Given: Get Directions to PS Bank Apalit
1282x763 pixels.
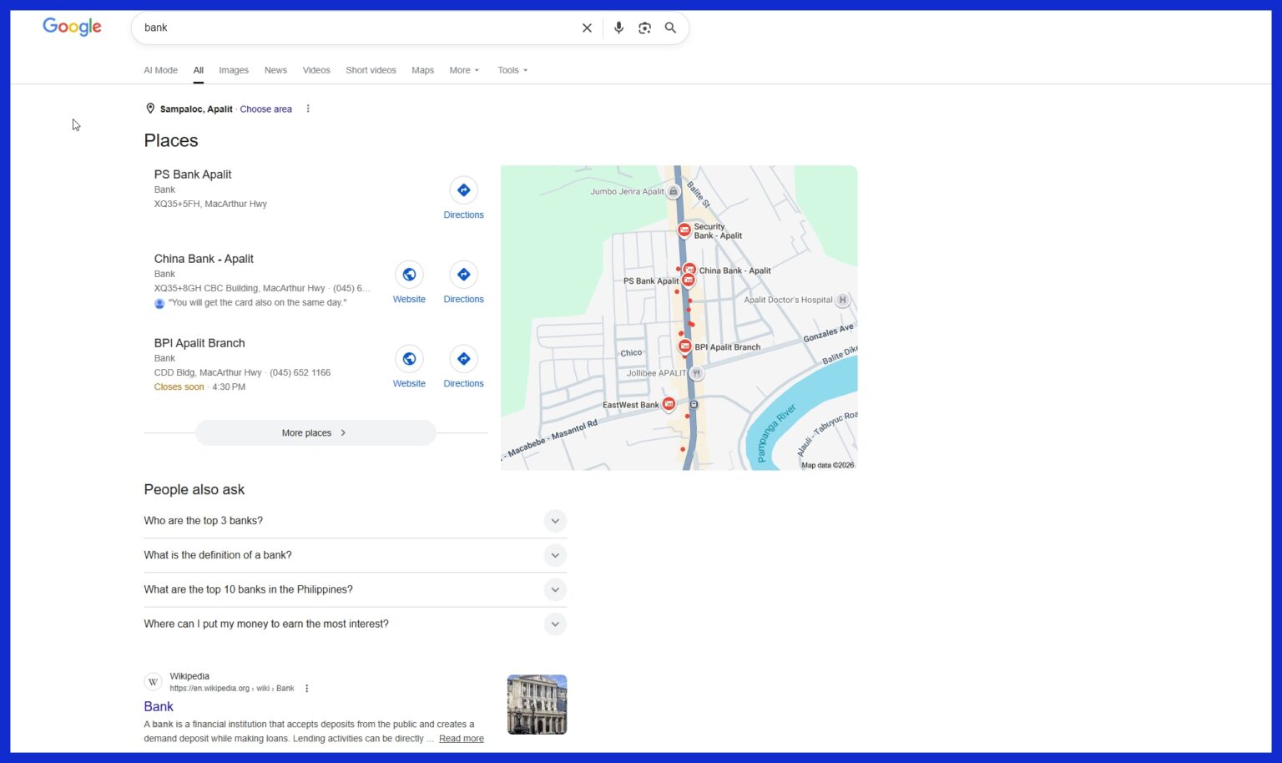Looking at the screenshot, I should tap(463, 190).
